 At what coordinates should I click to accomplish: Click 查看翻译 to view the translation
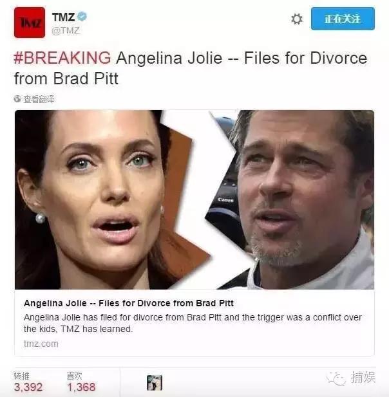coord(39,98)
